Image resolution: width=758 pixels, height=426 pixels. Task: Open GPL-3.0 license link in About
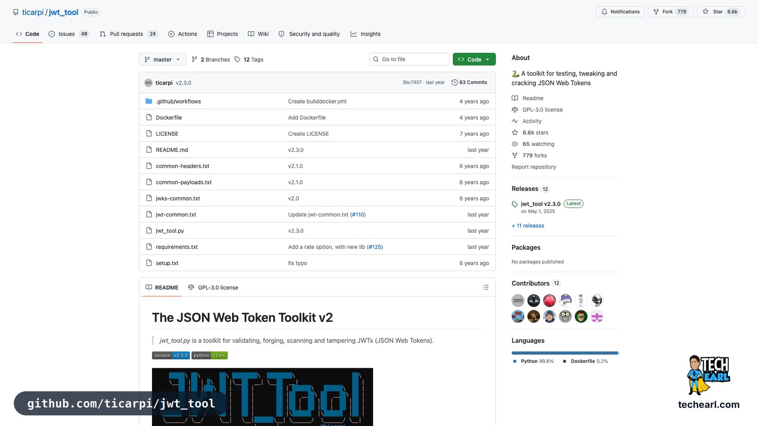(537, 110)
